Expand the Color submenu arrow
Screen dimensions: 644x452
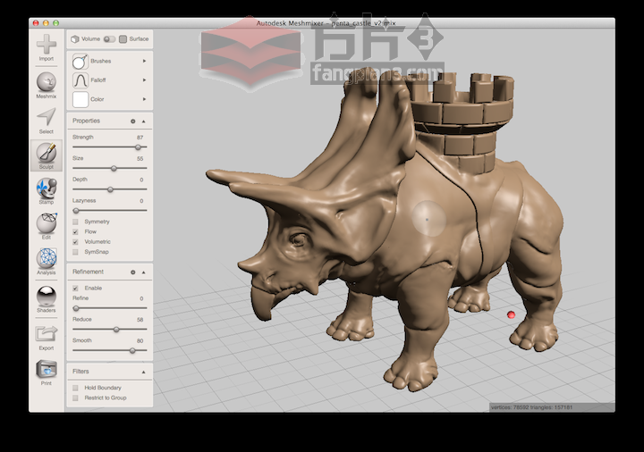[x=144, y=99]
